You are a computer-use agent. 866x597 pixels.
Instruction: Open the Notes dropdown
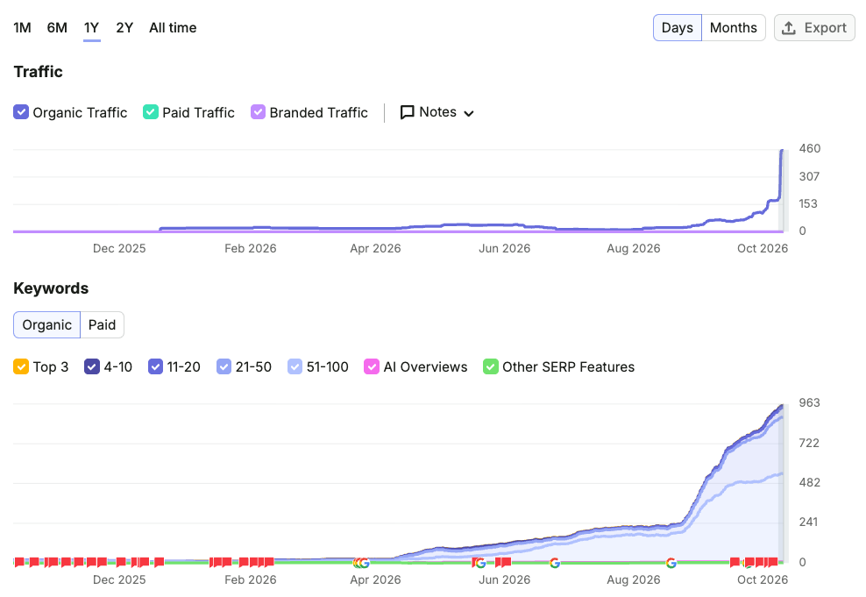click(437, 112)
